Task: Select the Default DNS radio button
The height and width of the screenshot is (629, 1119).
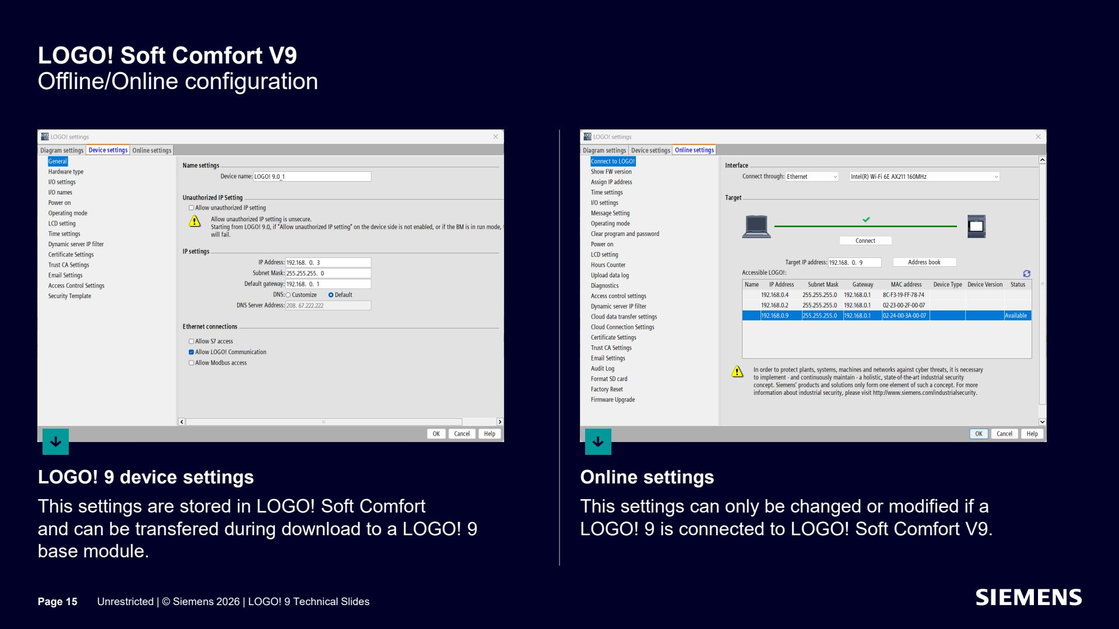Action: tap(330, 295)
